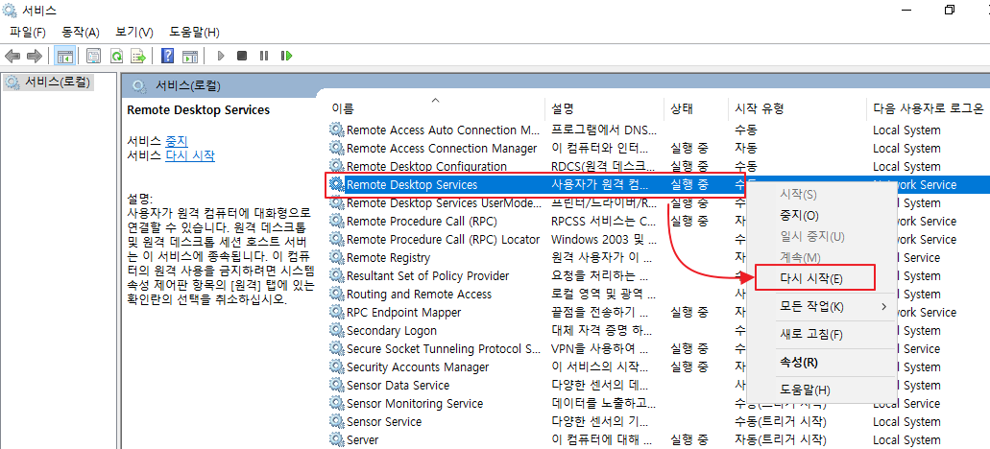Click description 'Windows 2003 및 ...'
The image size is (990, 449).
(604, 240)
